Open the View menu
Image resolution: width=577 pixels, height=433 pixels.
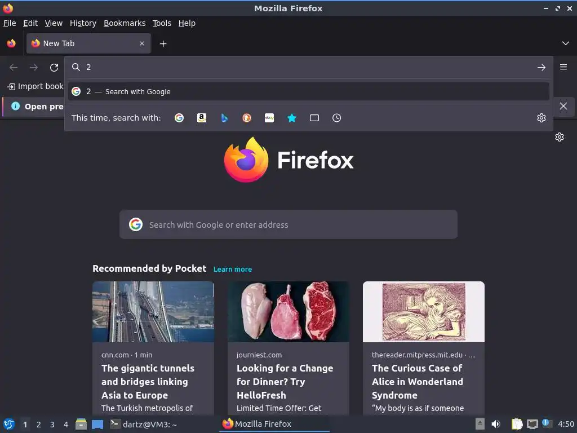tap(54, 23)
